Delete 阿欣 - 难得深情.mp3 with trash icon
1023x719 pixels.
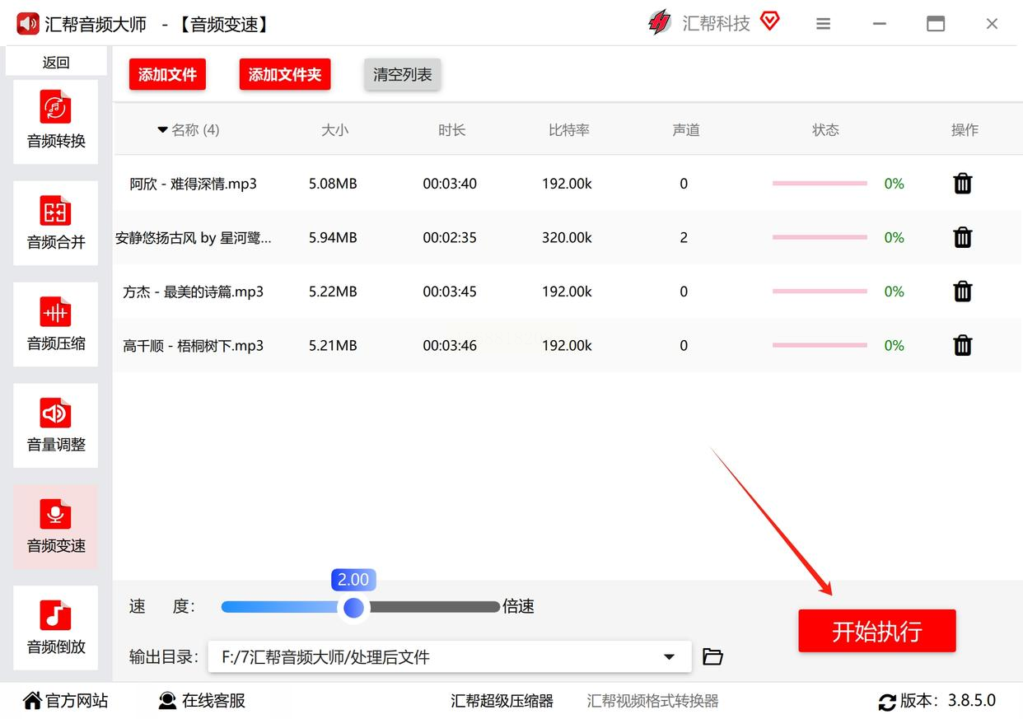(962, 184)
